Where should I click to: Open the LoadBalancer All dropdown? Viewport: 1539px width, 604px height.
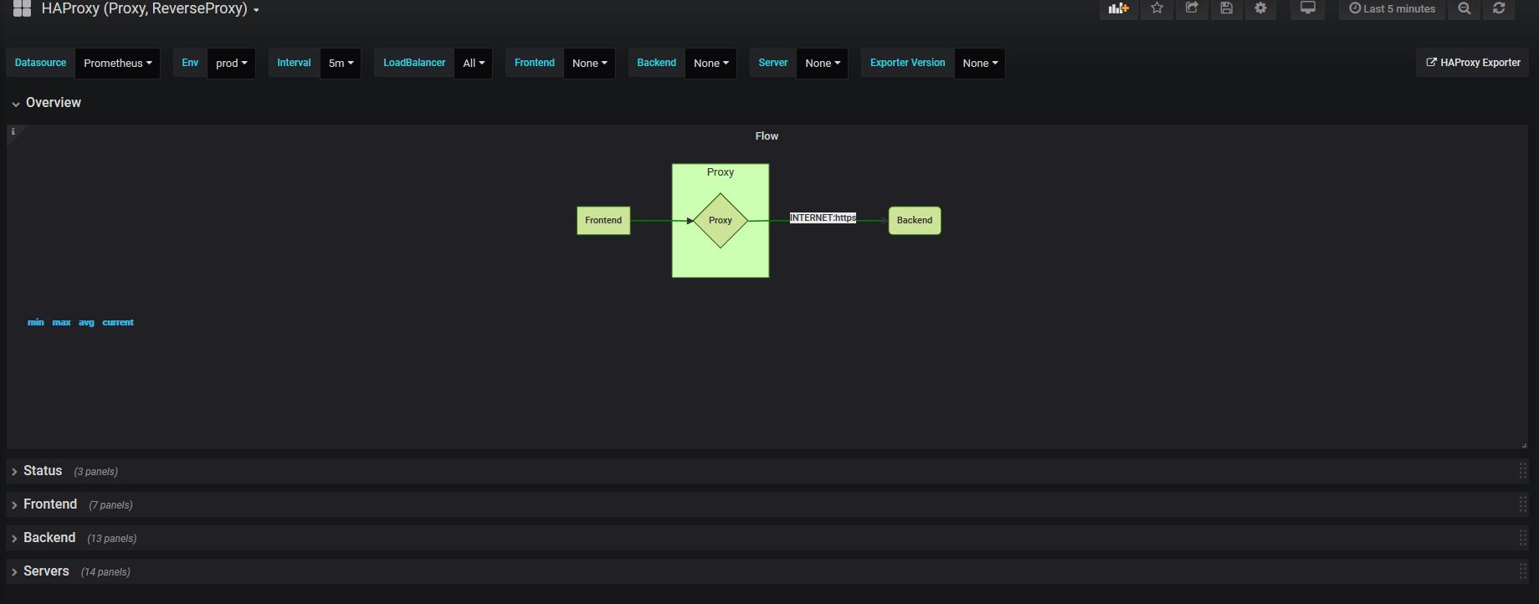click(474, 64)
